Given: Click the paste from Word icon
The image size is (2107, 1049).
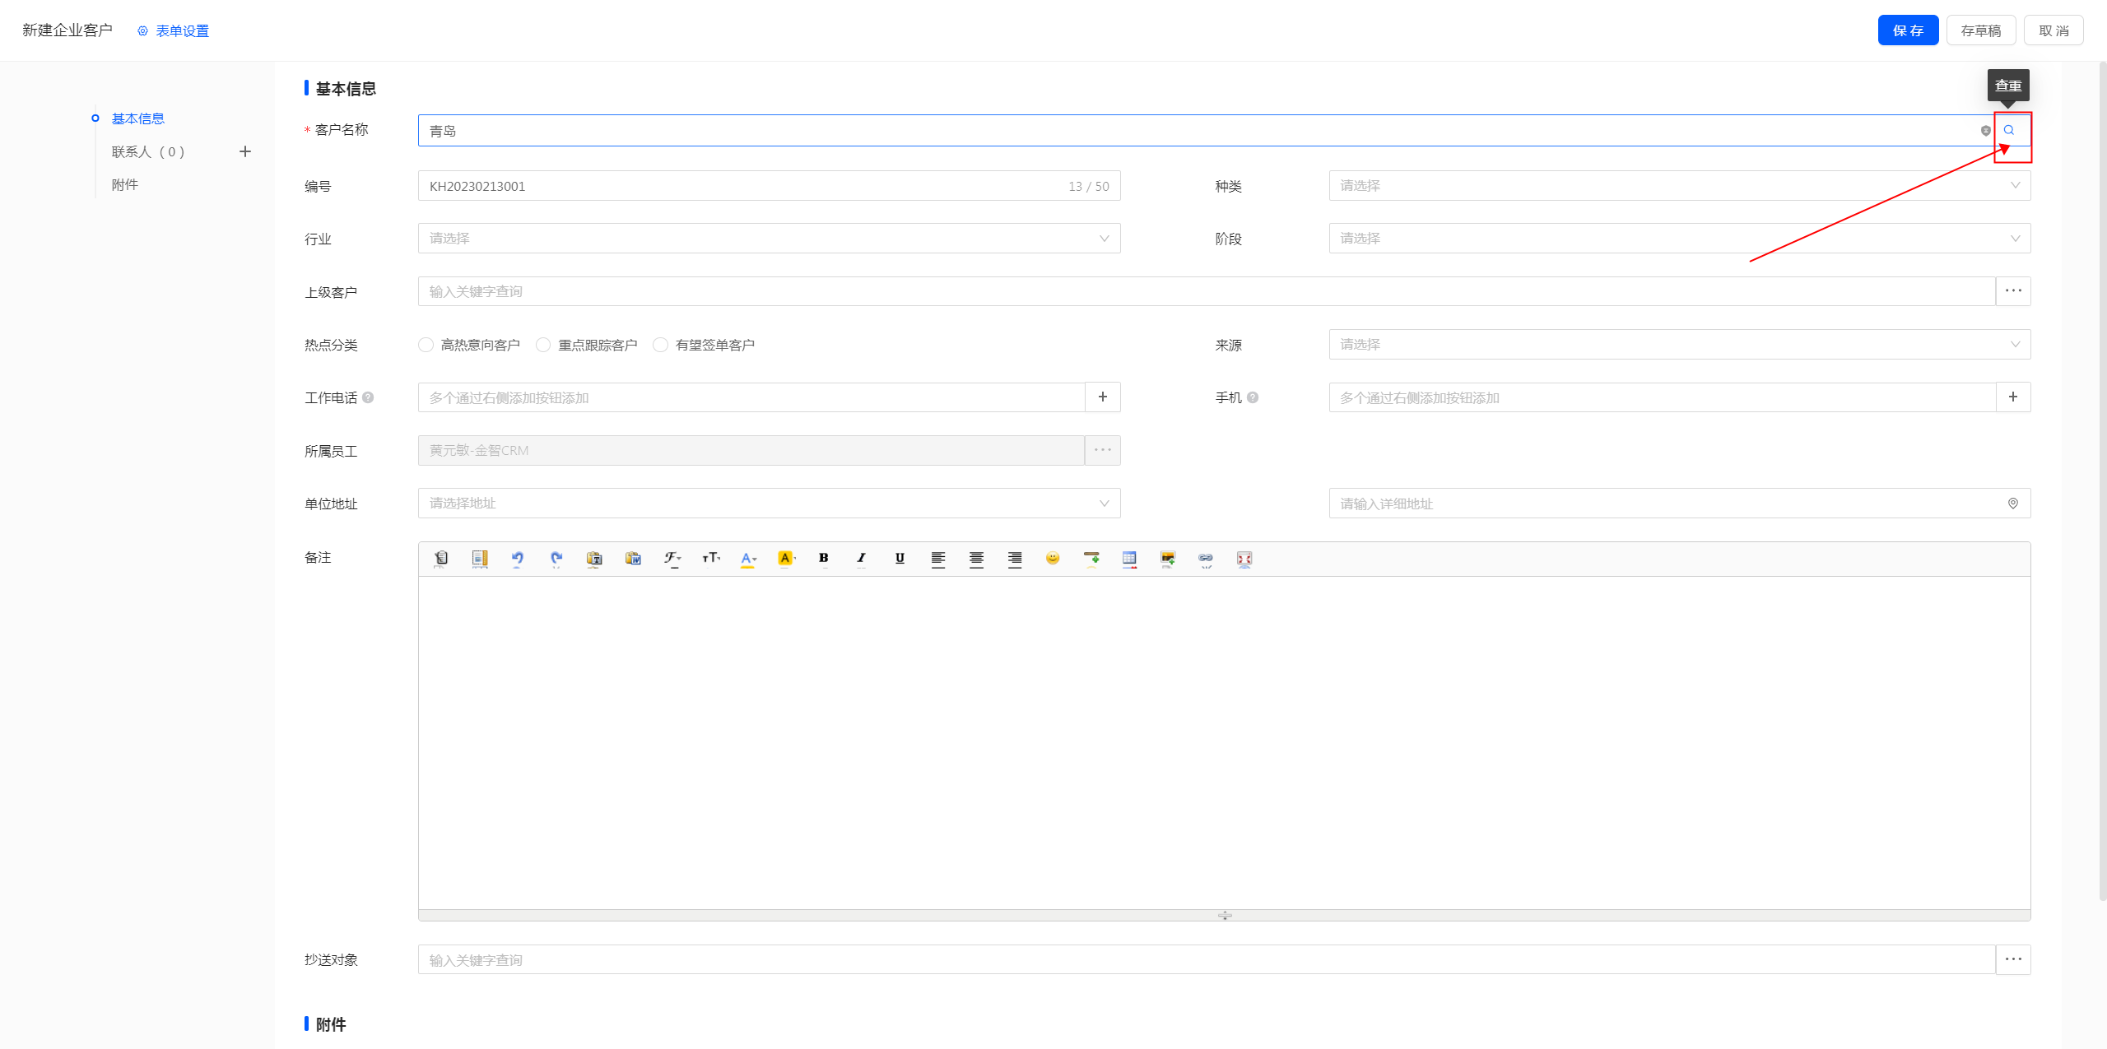Looking at the screenshot, I should point(633,559).
